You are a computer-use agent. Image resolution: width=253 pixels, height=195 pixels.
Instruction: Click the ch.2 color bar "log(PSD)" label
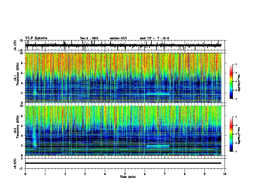(239, 135)
